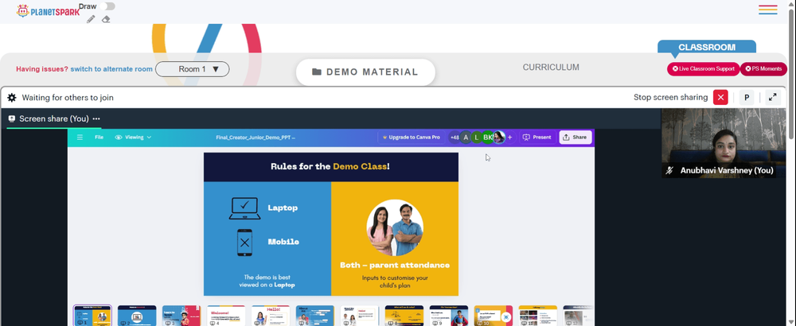Click the crossed-out Mobile icon on slide

(244, 243)
